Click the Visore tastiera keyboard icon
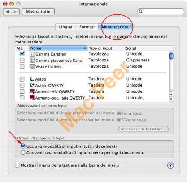The width and height of the screenshot is (187, 182). point(32,67)
